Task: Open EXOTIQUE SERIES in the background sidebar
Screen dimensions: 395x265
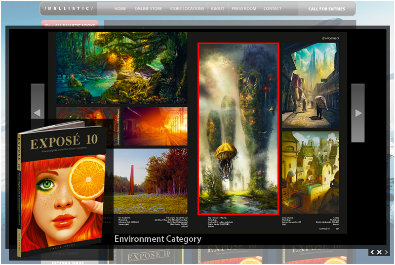Action: pos(68,263)
